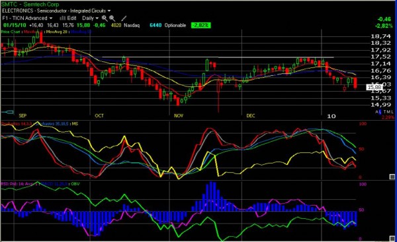Click the Price Chart legend label
397x242 pixels.
tap(11, 32)
